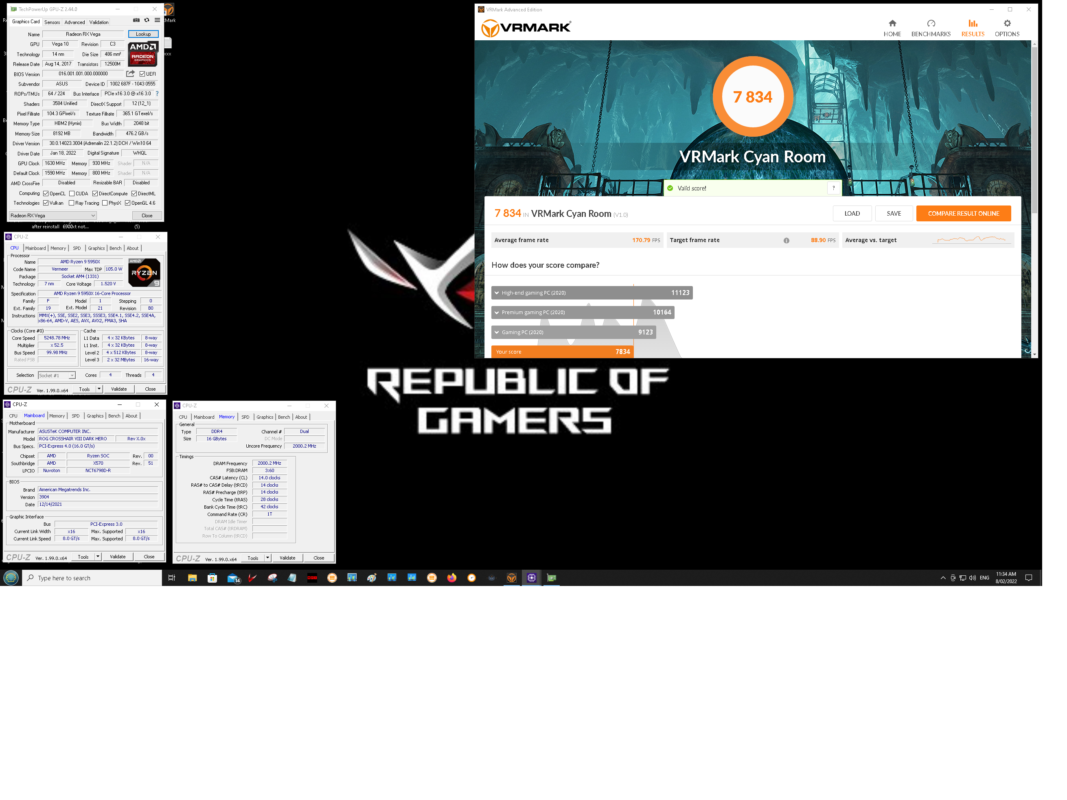Screen dimensions: 1067x800
Task: Click VRMark Home icon
Action: click(x=892, y=23)
